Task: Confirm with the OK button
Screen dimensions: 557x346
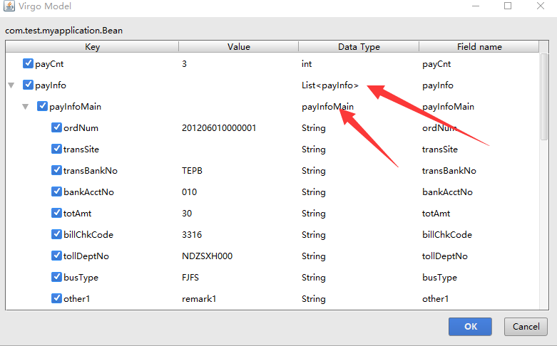Action: pos(470,327)
